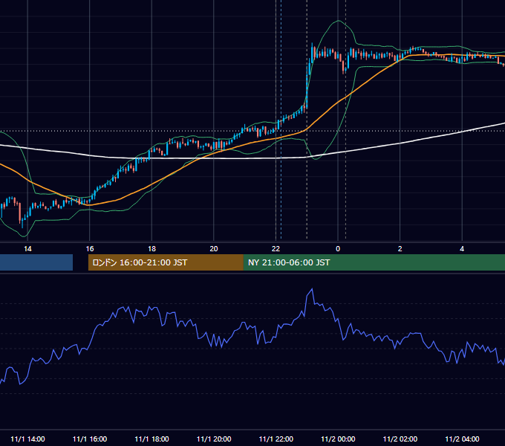
Task: Click the '11/2 04:00' label on lower axis
Action: (x=462, y=439)
